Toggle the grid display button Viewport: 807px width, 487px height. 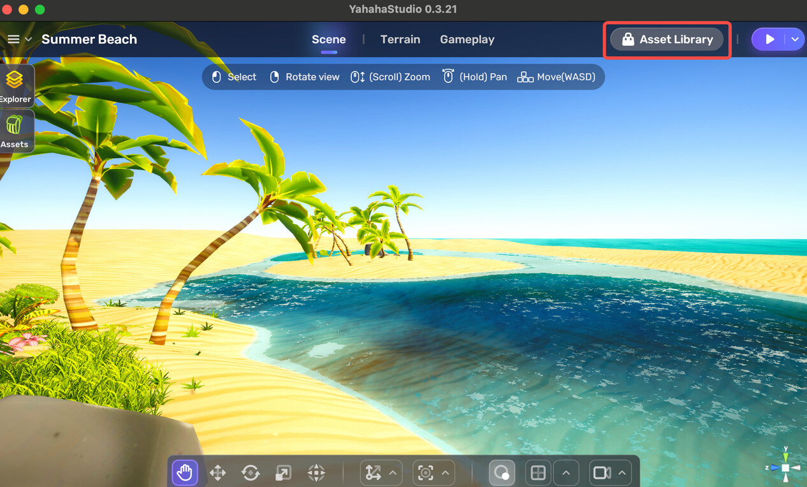point(538,472)
